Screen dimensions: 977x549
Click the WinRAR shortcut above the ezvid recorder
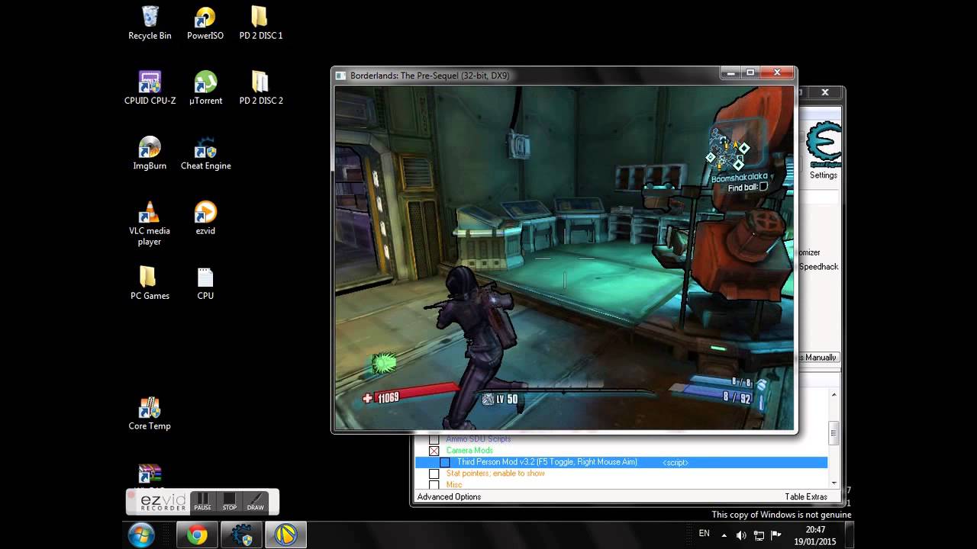[150, 476]
